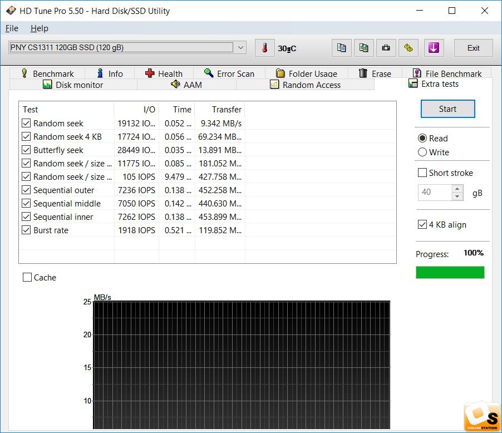
Task: Select the 17724 IO... cell
Action: point(136,137)
